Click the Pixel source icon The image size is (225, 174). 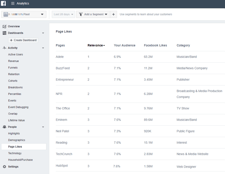point(6,14)
